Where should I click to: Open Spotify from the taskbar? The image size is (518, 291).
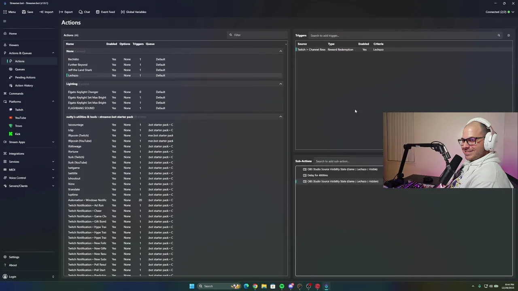pyautogui.click(x=282, y=286)
